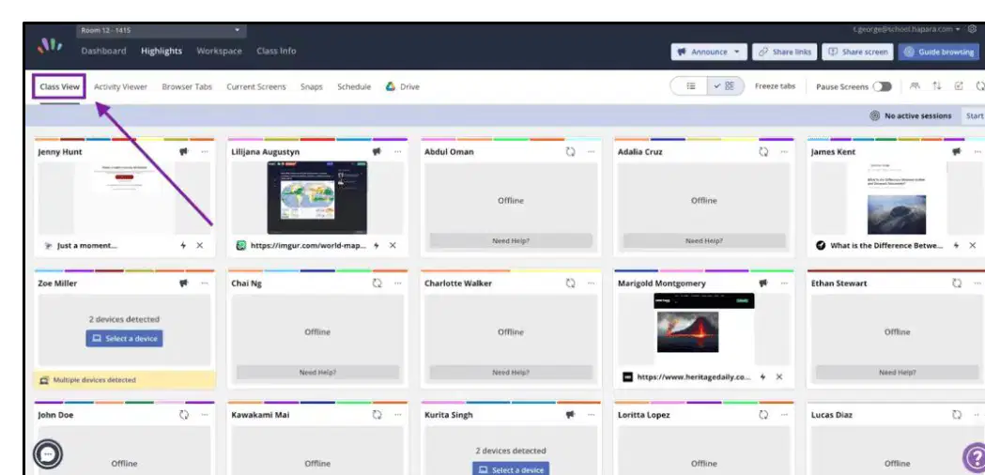
Task: Open the Class Info tab
Action: pyautogui.click(x=276, y=51)
